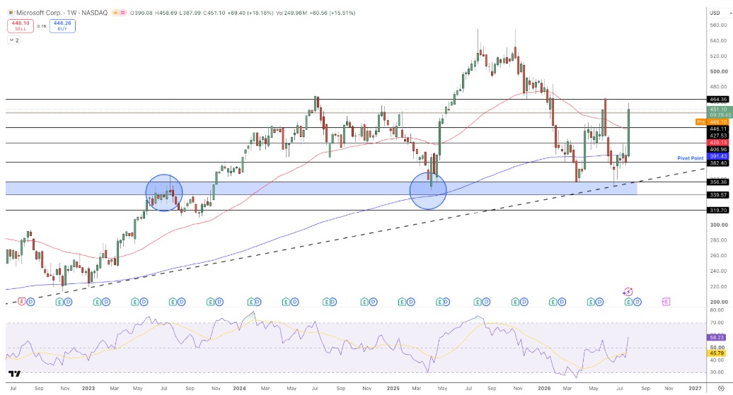Viewport: 733px width, 395px height.
Task: Select the 339.57 price level label
Action: tap(717, 195)
